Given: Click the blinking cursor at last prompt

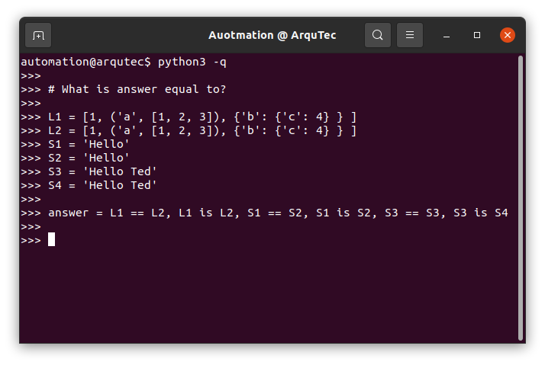Looking at the screenshot, I should tap(51, 240).
